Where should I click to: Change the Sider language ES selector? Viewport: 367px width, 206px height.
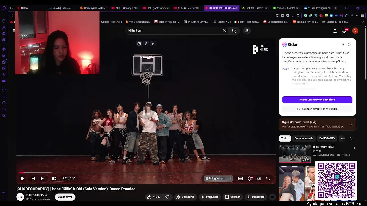click(x=343, y=45)
